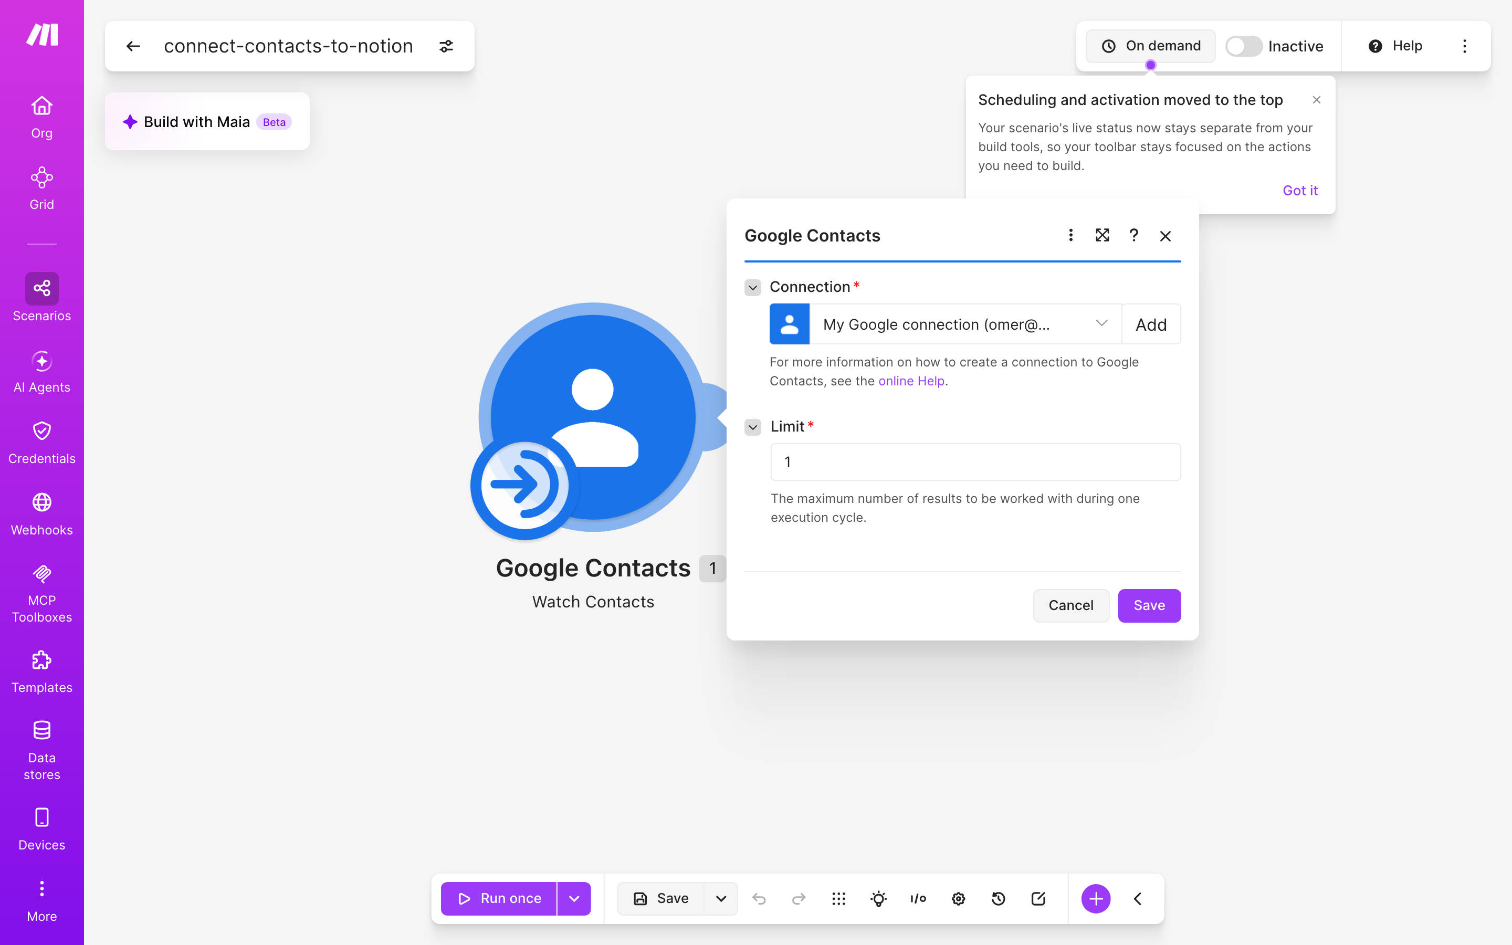The width and height of the screenshot is (1512, 945).
Task: Open the Help menu at top
Action: pos(1395,46)
